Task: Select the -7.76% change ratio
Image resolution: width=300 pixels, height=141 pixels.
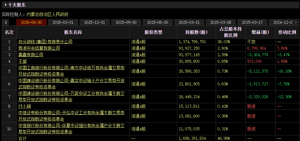Action: pyautogui.click(x=283, y=84)
